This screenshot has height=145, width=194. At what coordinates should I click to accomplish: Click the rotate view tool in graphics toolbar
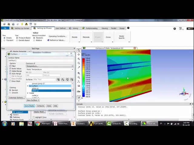pyautogui.click(x=79, y=50)
